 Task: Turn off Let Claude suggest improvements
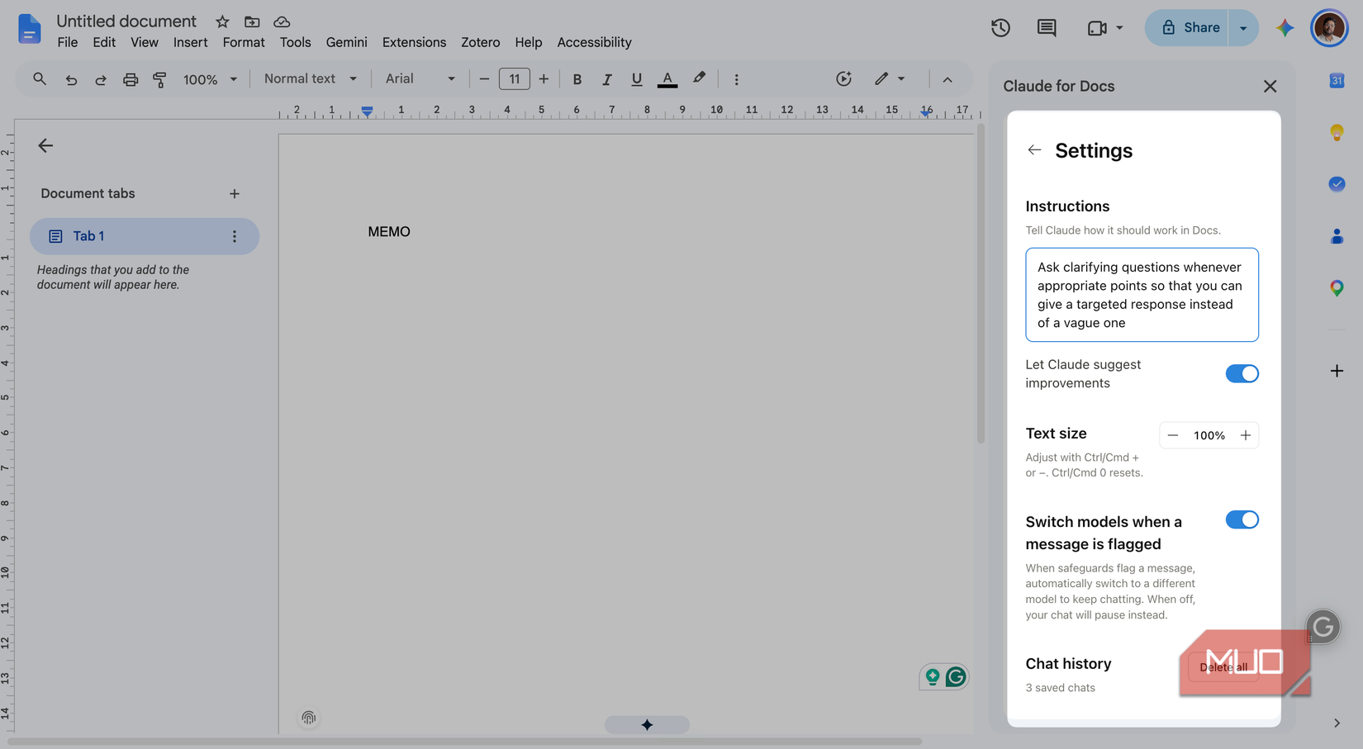click(1242, 373)
